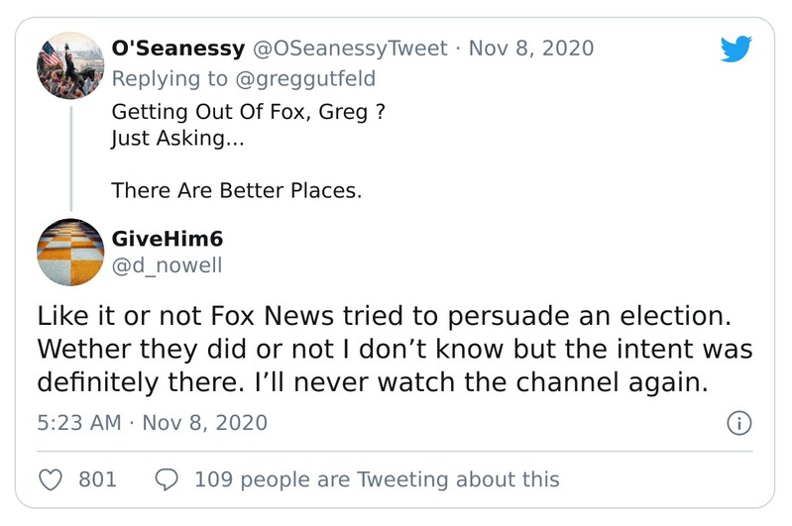The height and width of the screenshot is (526, 792).
Task: Click the 801 likes count
Action: point(97,479)
